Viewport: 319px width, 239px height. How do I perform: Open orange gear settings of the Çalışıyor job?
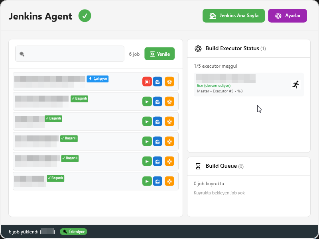click(x=169, y=82)
